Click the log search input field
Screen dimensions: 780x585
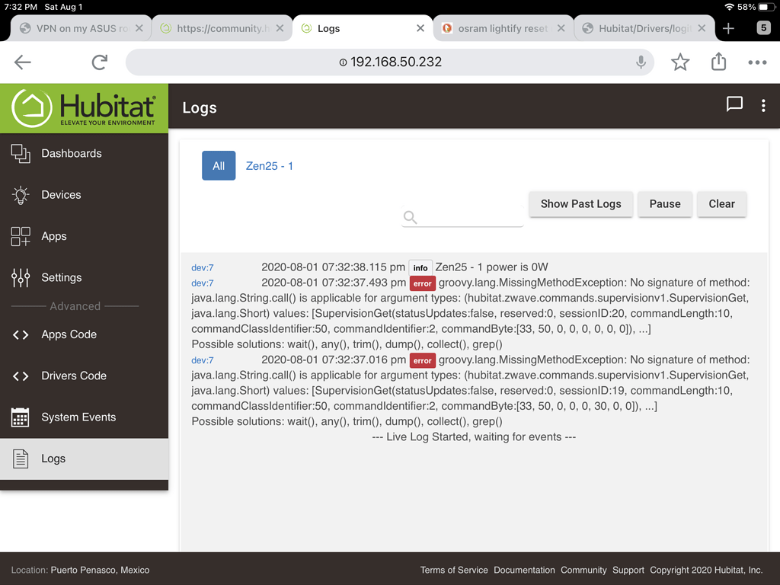[x=468, y=218]
